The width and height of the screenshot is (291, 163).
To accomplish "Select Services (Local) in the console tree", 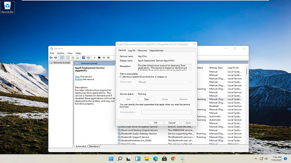I will tap(60, 63).
